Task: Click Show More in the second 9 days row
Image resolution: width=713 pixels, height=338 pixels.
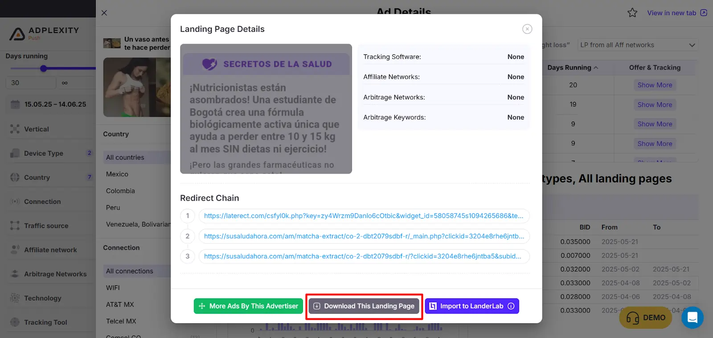Action: 655,144
